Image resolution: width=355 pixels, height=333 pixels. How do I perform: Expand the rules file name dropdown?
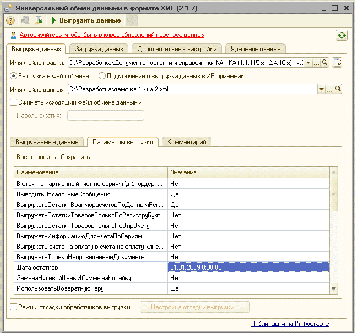point(308,63)
